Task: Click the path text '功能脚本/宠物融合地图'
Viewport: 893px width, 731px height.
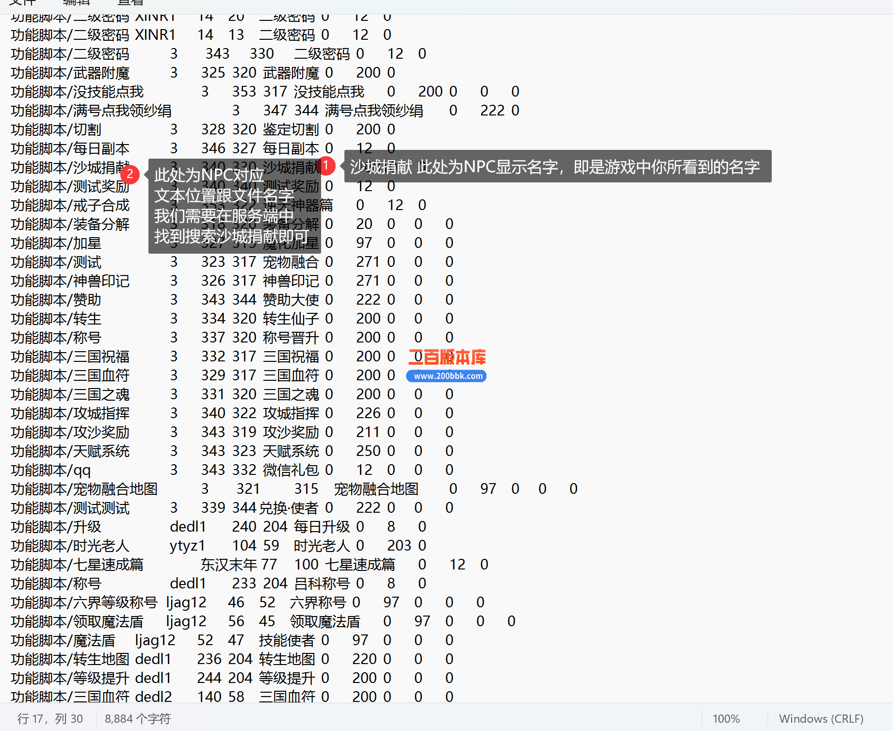Action: [84, 489]
